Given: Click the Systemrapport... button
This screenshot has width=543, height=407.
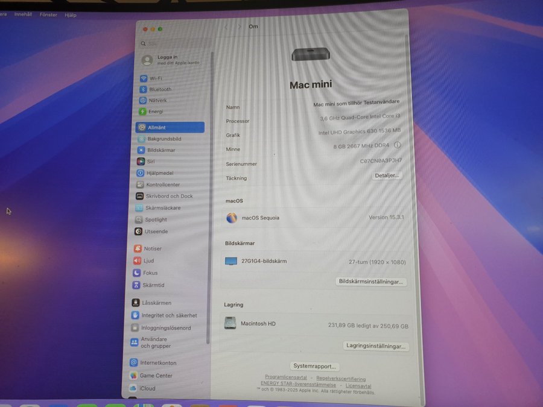Looking at the screenshot, I should pos(315,366).
